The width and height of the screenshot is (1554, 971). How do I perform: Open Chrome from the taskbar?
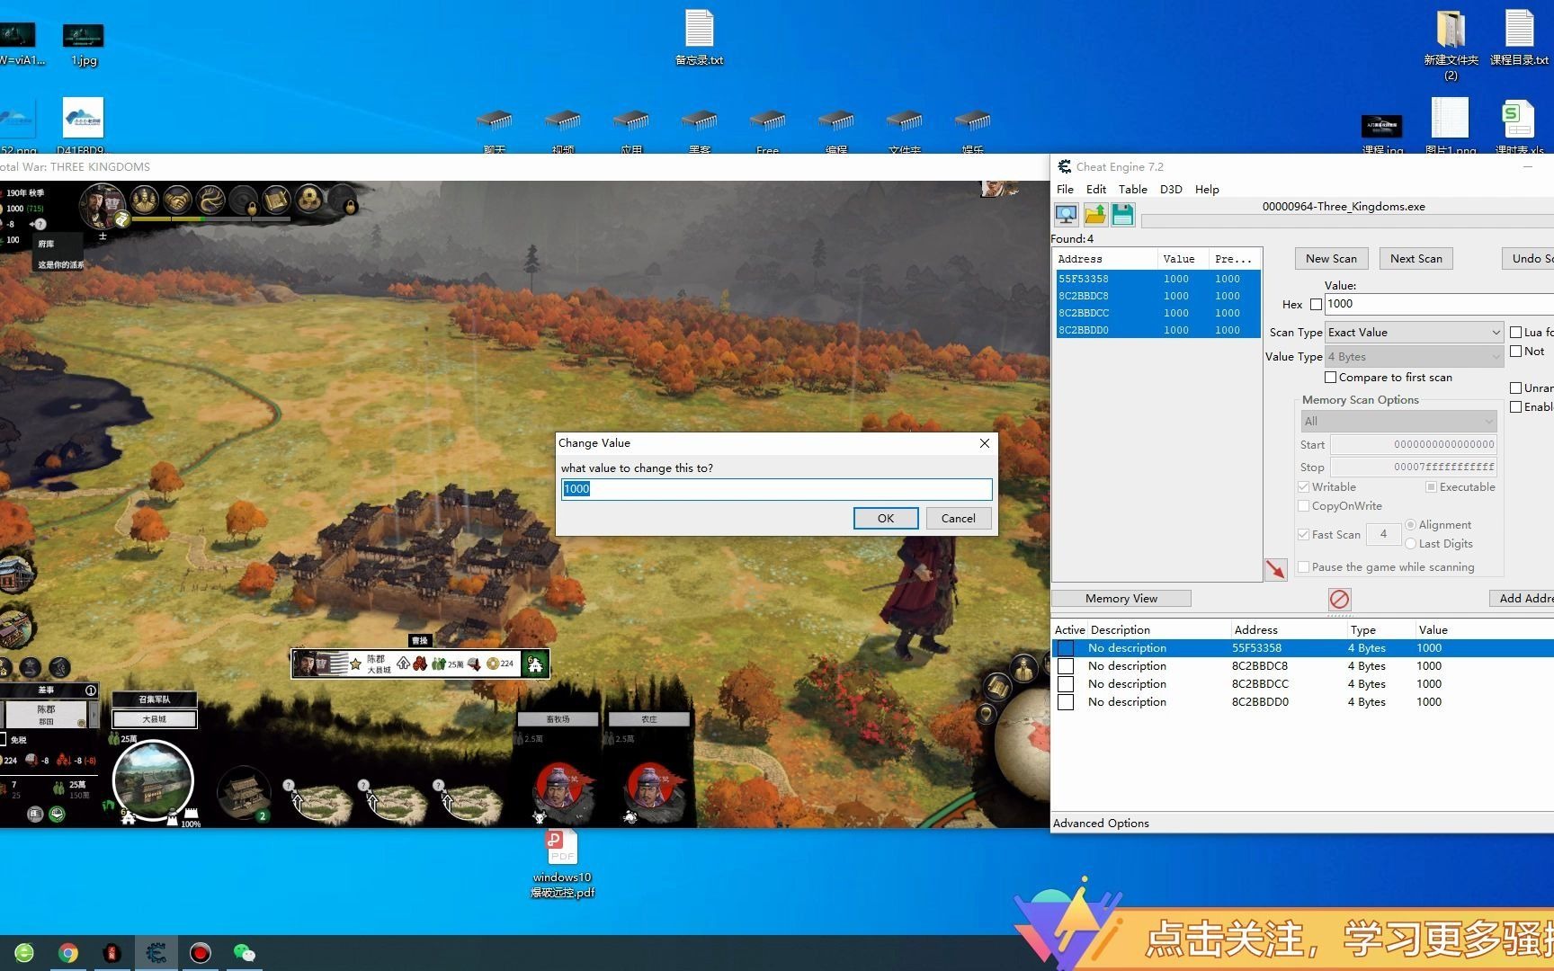[67, 953]
